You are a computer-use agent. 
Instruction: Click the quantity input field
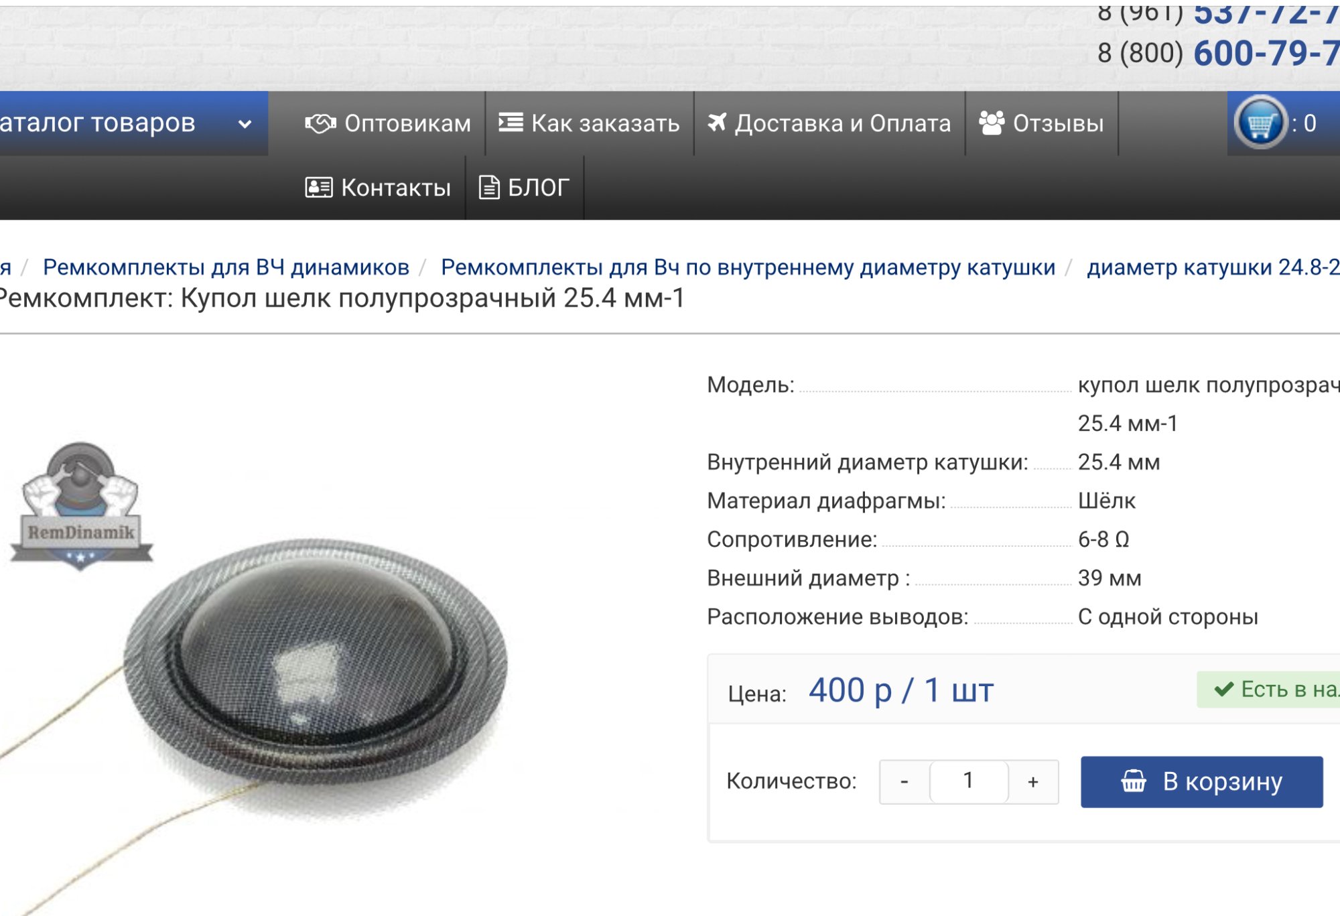[x=969, y=781]
